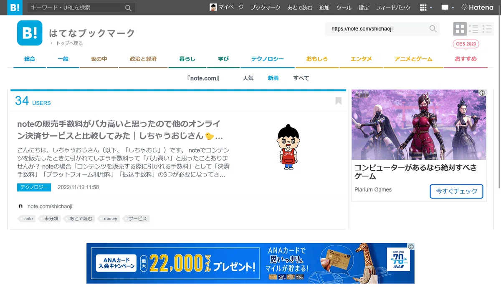This screenshot has height=300, width=501.
Task: Show 人気 entries for note.com
Action: click(248, 78)
